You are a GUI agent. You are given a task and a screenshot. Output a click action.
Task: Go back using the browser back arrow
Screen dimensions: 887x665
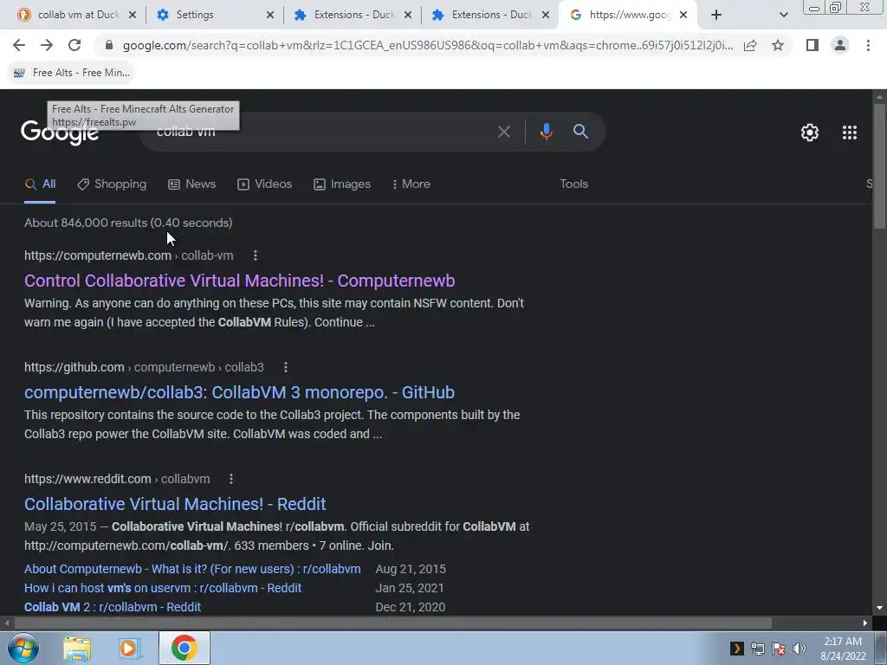tap(19, 45)
